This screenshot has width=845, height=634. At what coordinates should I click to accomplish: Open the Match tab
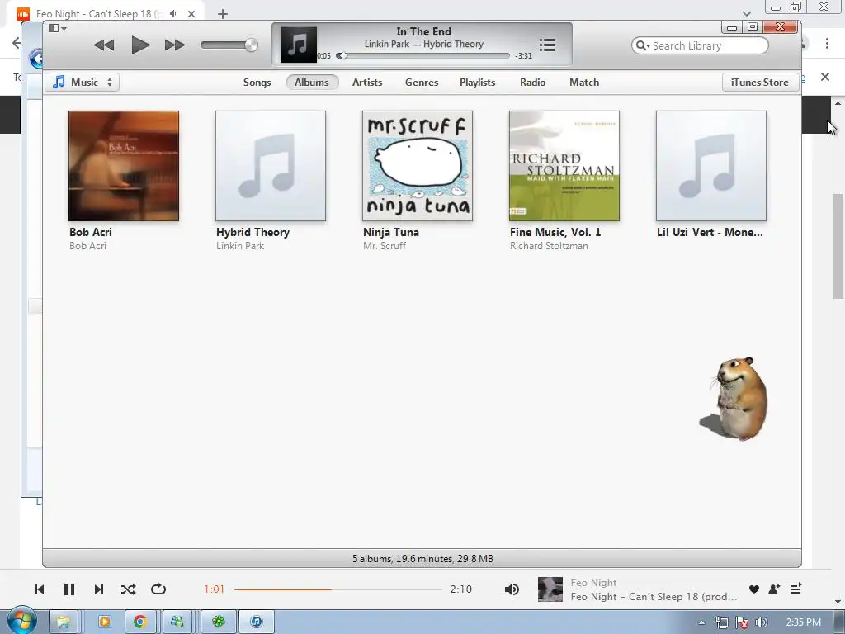tap(584, 83)
